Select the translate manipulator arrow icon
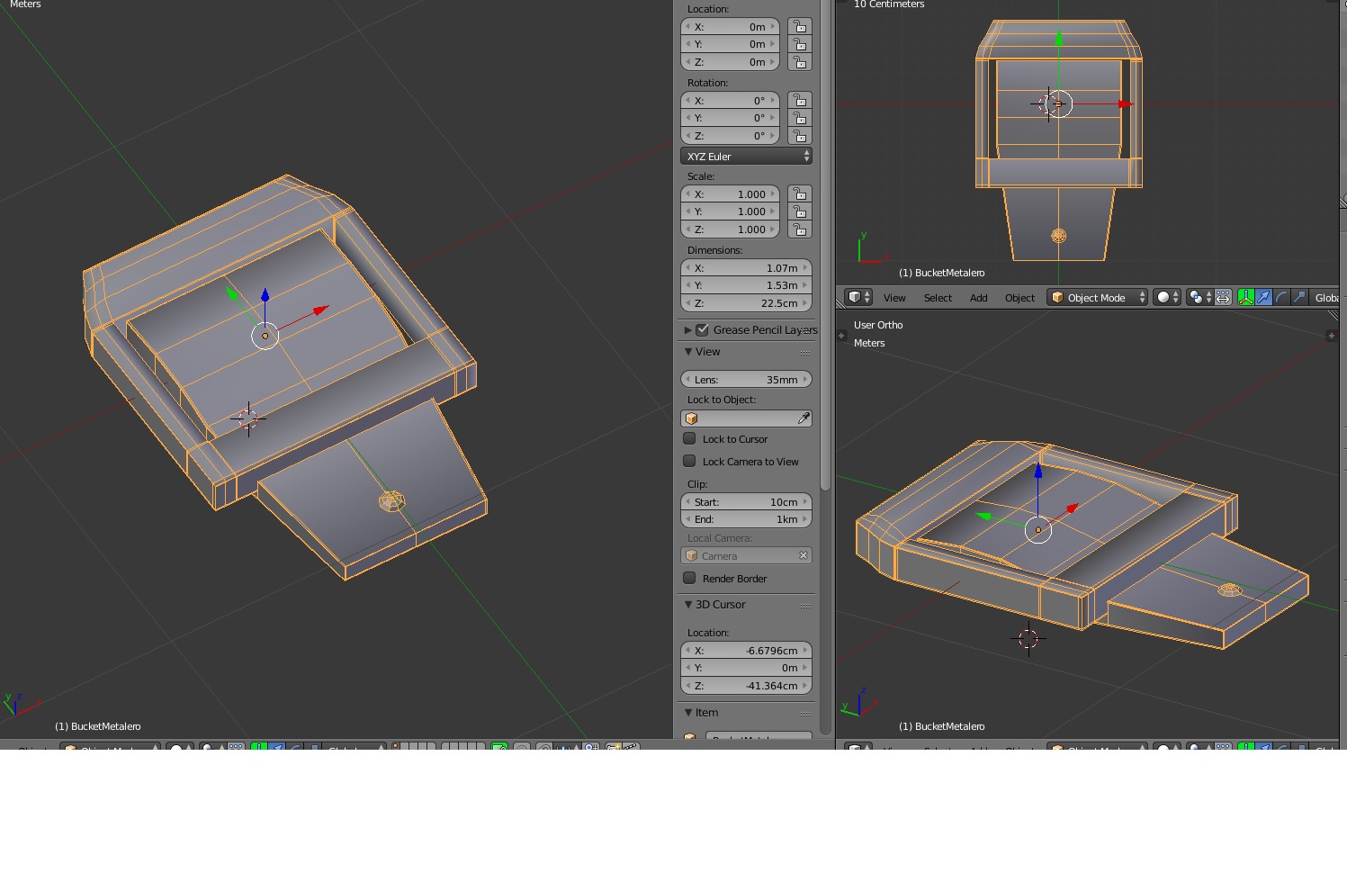The height and width of the screenshot is (873, 1347). (x=1263, y=297)
